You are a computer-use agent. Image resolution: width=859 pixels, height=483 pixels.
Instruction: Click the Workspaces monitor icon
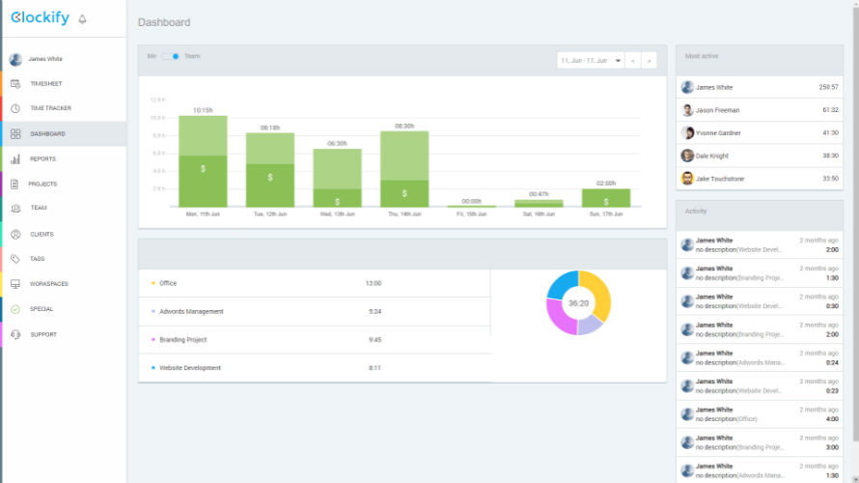tap(15, 284)
